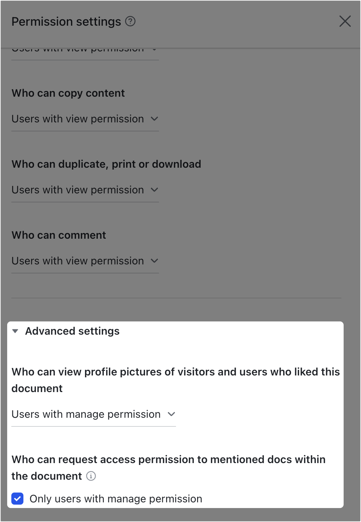Click the chevron beside Users with manage permission

pos(172,414)
